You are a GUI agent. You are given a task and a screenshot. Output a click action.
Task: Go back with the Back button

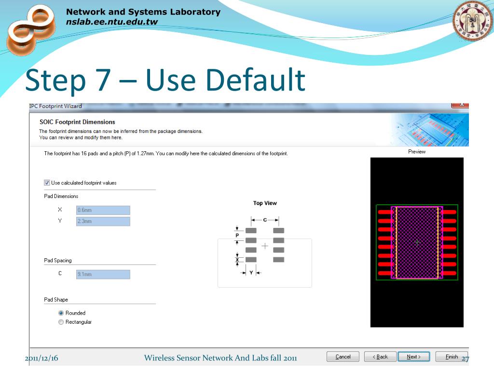[x=380, y=357]
